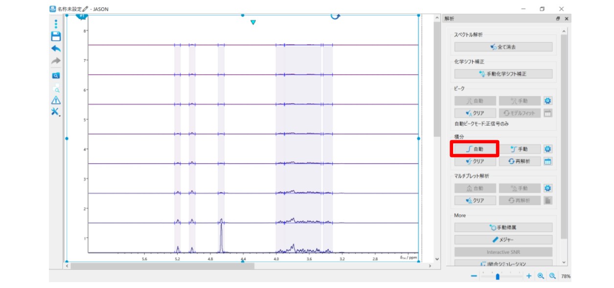The image size is (614, 288).
Task: Click the 手動帰属 button
Action: [x=503, y=227]
